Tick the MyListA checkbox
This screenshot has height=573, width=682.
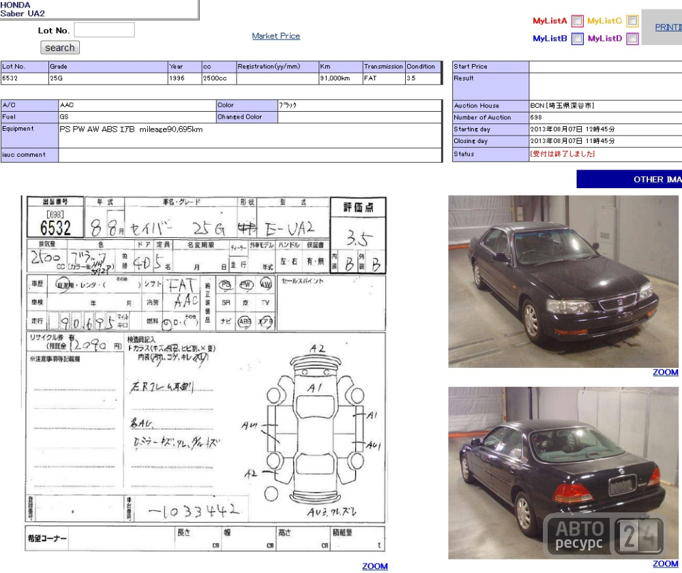click(x=577, y=21)
